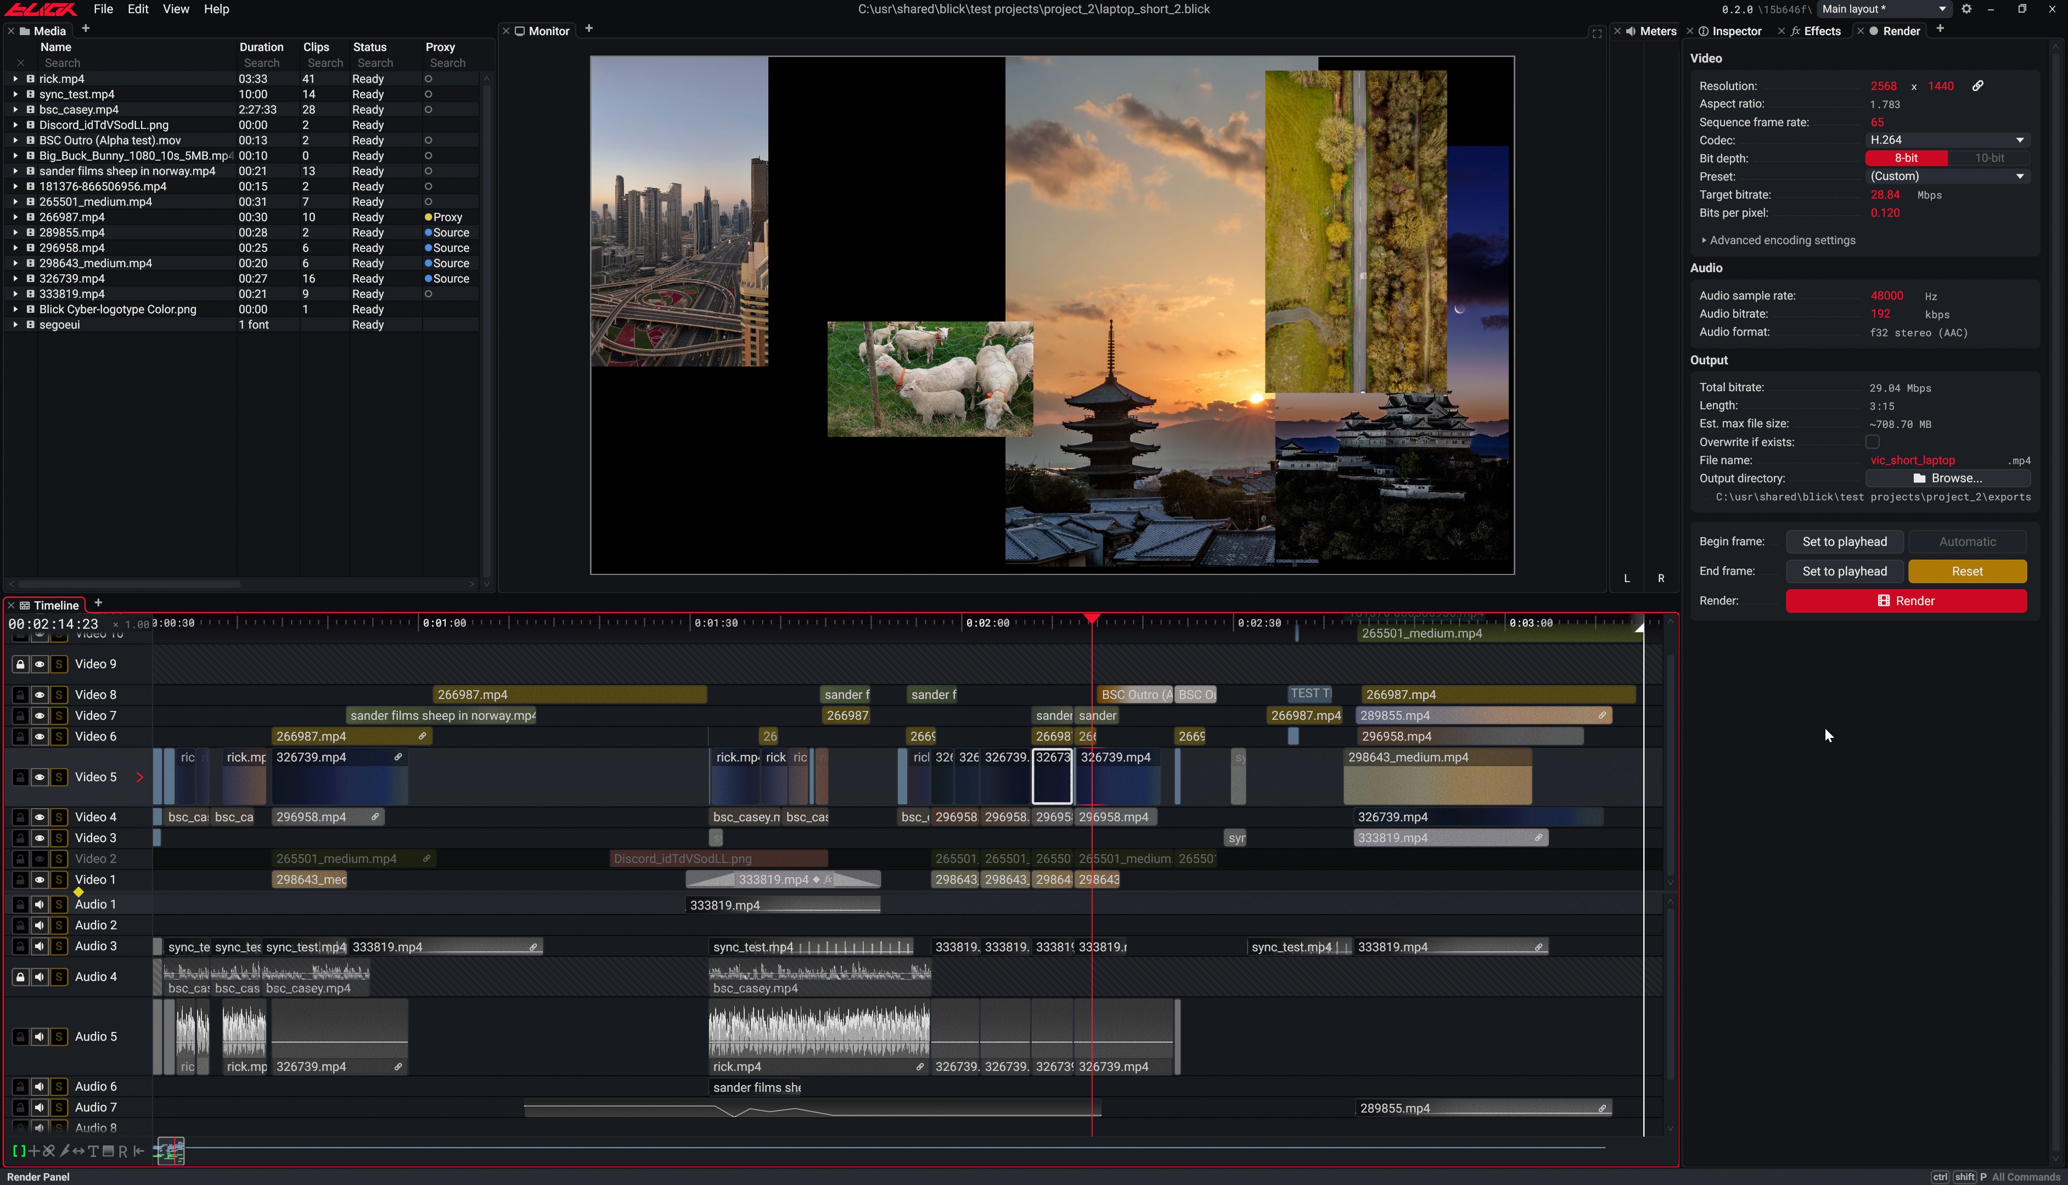
Task: Open the settings gear in title bar
Action: coord(1966,9)
